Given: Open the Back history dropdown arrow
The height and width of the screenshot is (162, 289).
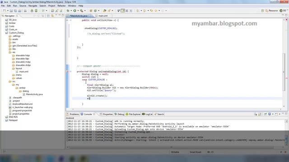Looking at the screenshot, I should (x=159, y=11).
